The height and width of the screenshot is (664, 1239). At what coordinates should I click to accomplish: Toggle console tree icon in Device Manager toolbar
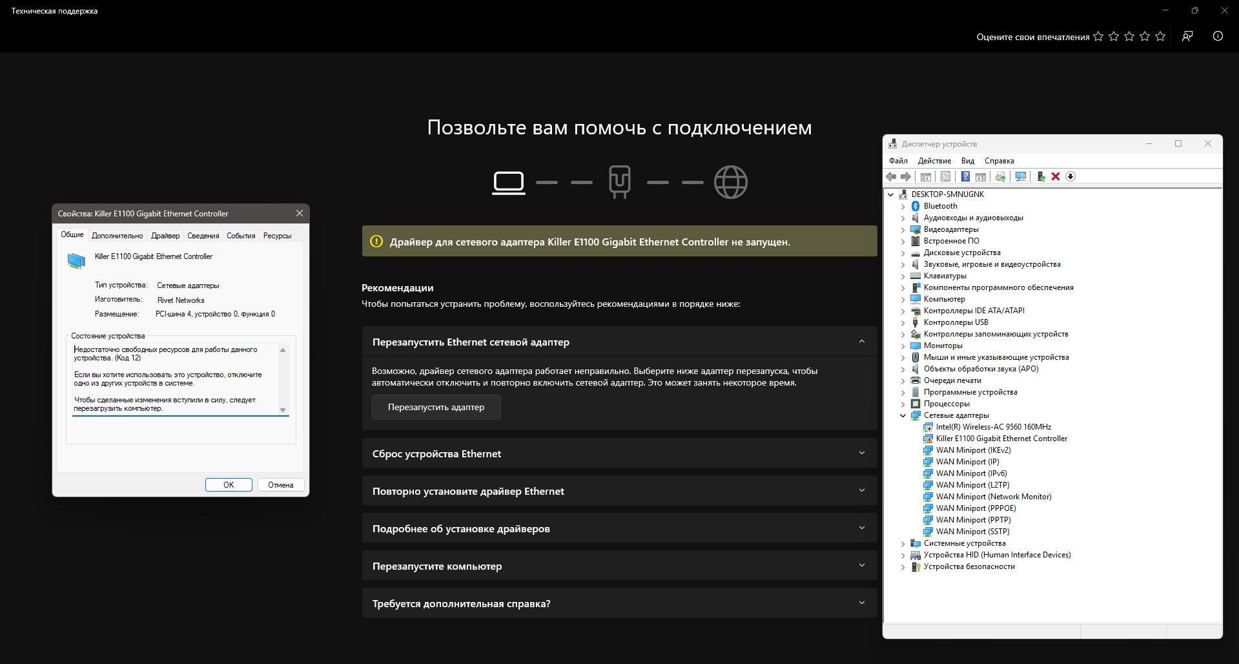click(x=925, y=176)
